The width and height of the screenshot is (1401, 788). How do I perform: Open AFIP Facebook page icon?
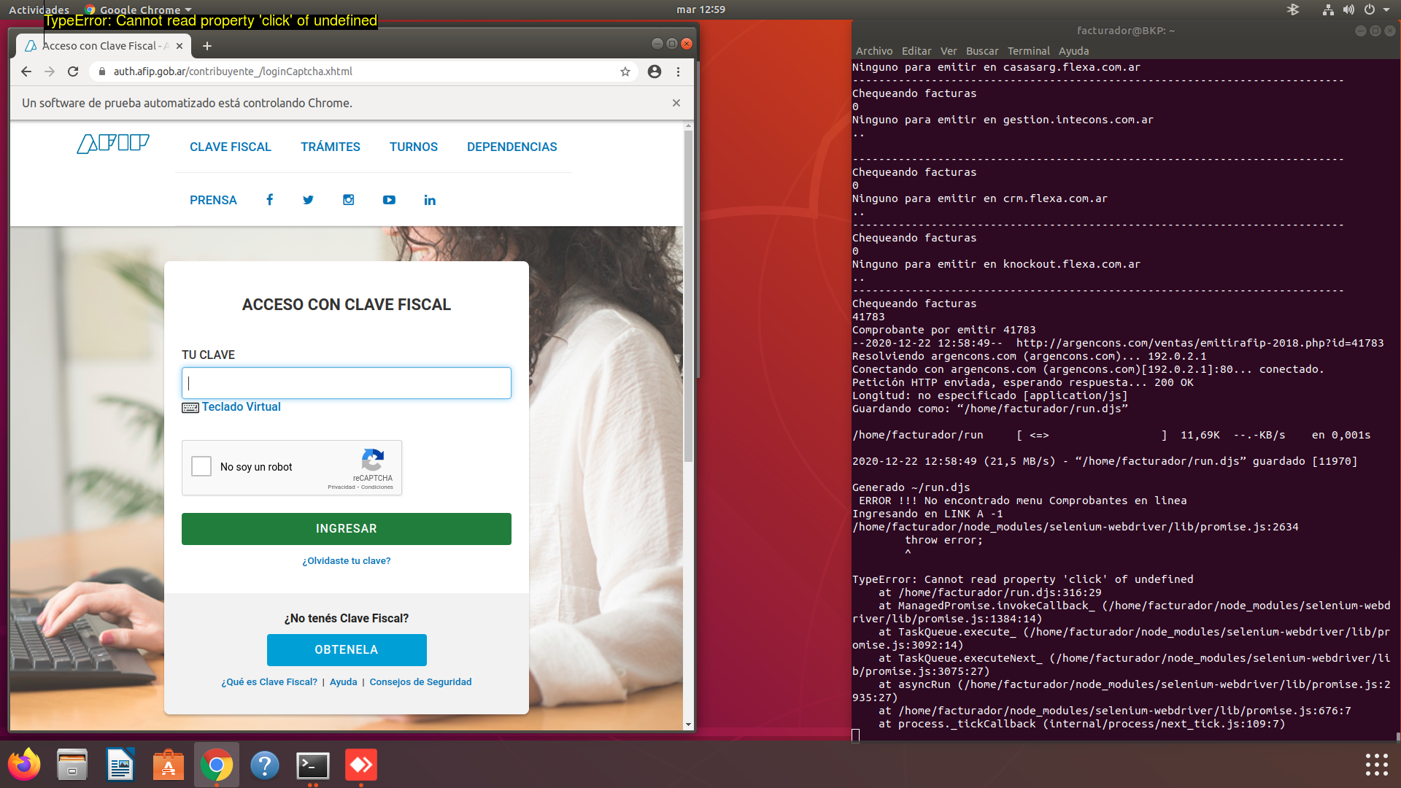pos(269,200)
